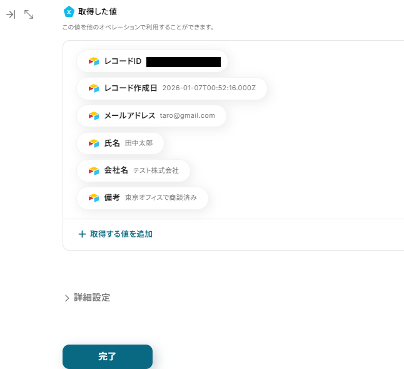Click the Airtable icon on 会社名 chip
The width and height of the screenshot is (404, 369).
pyautogui.click(x=94, y=170)
